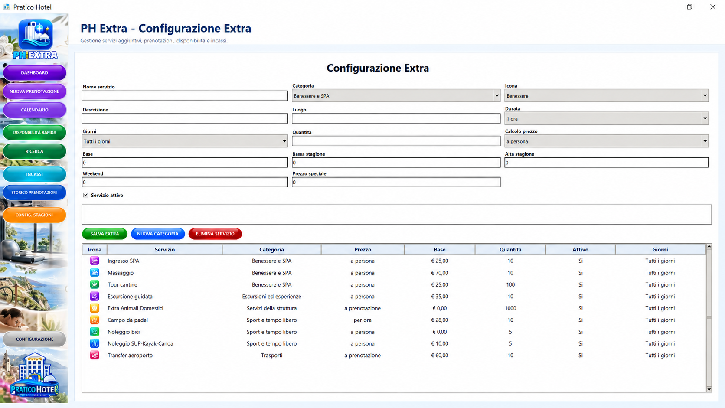The image size is (725, 408).
Task: Open Storico Prenotazioni in sidebar
Action: (35, 193)
